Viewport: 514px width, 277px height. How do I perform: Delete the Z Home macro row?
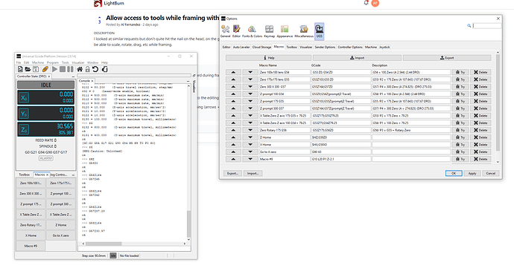pyautogui.click(x=480, y=137)
